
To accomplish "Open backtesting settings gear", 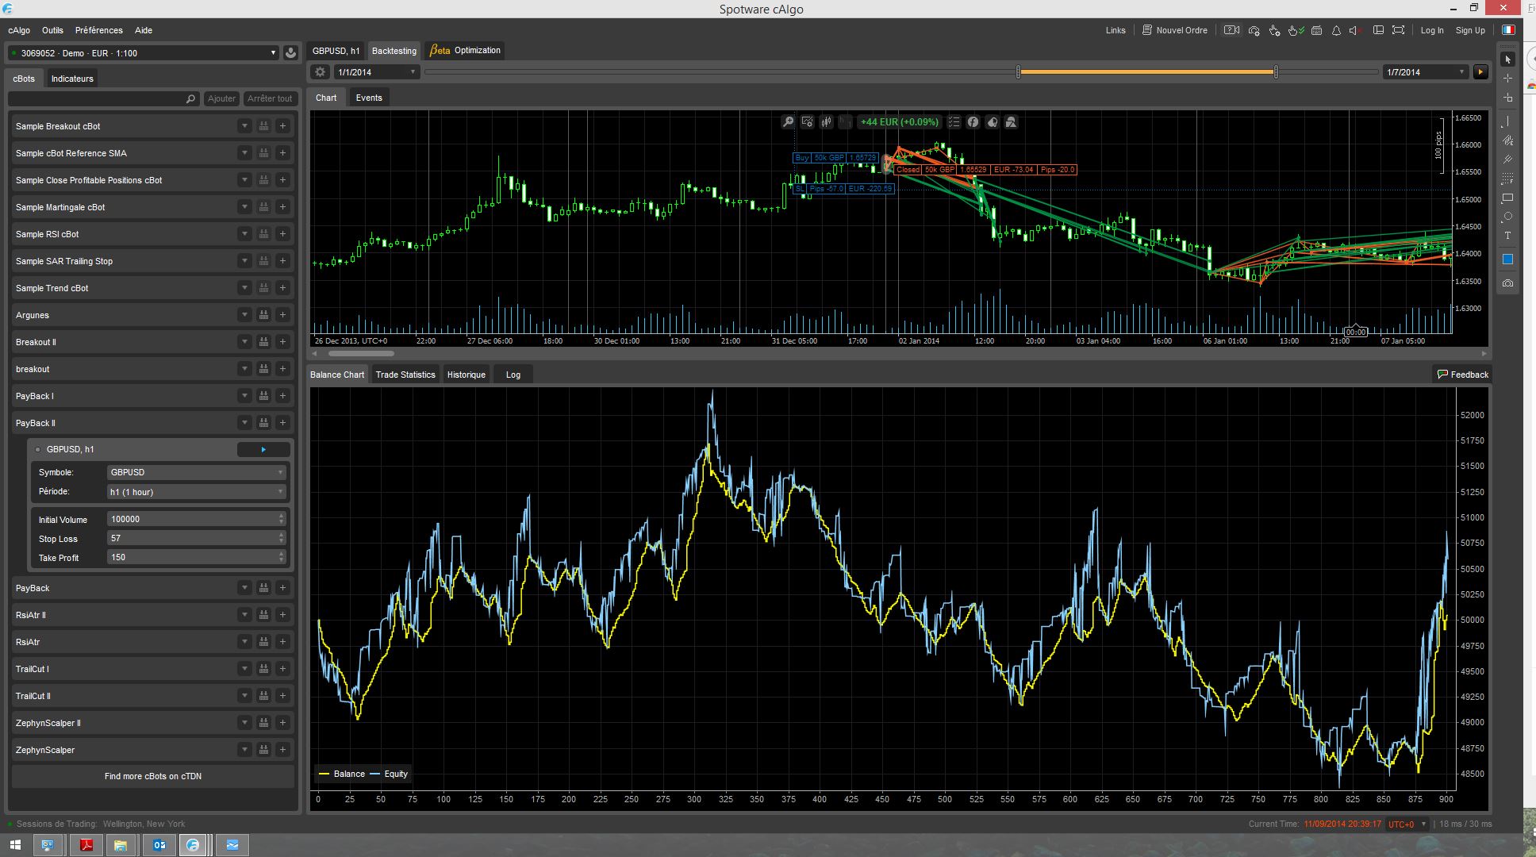I will click(x=320, y=72).
